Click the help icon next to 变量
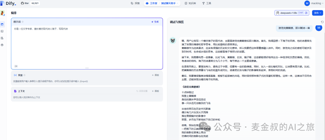The image size is (325, 140). tap(24, 75)
